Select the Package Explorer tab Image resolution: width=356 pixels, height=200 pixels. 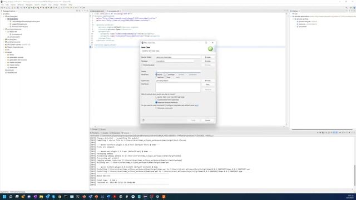9,11
